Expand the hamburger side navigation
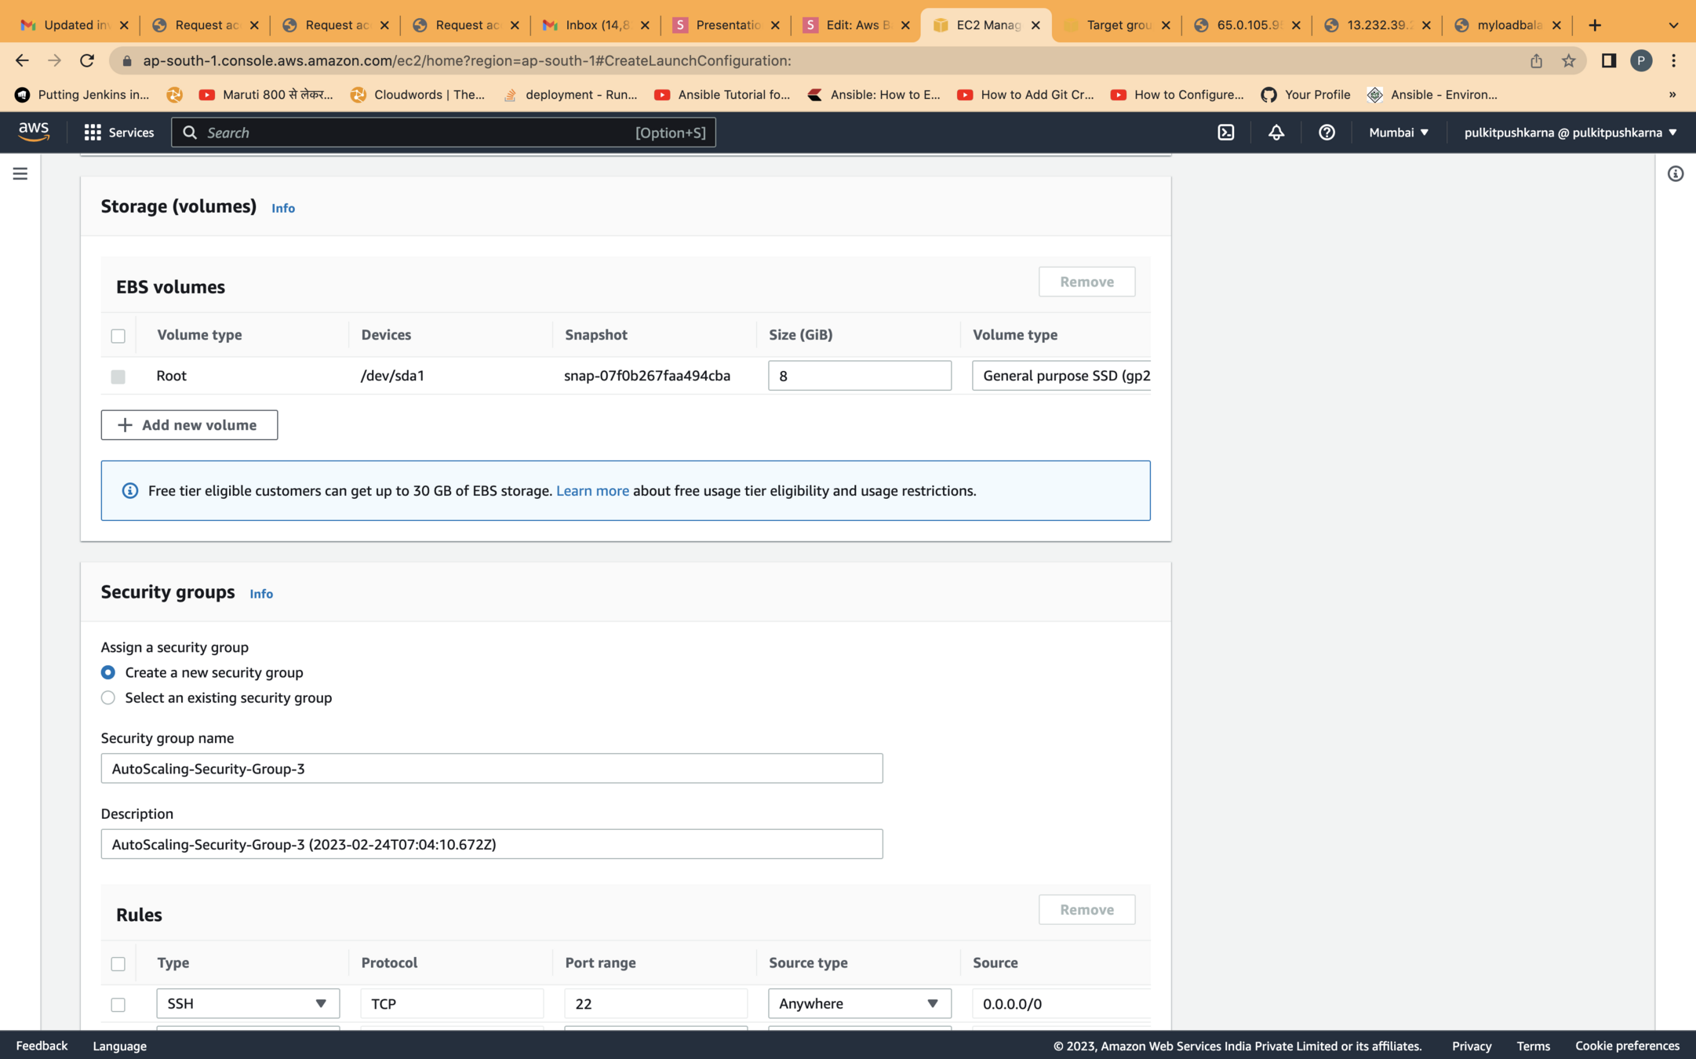The image size is (1696, 1059). [x=20, y=173]
